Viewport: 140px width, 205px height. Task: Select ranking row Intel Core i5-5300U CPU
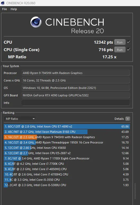pyautogui.click(x=67, y=185)
